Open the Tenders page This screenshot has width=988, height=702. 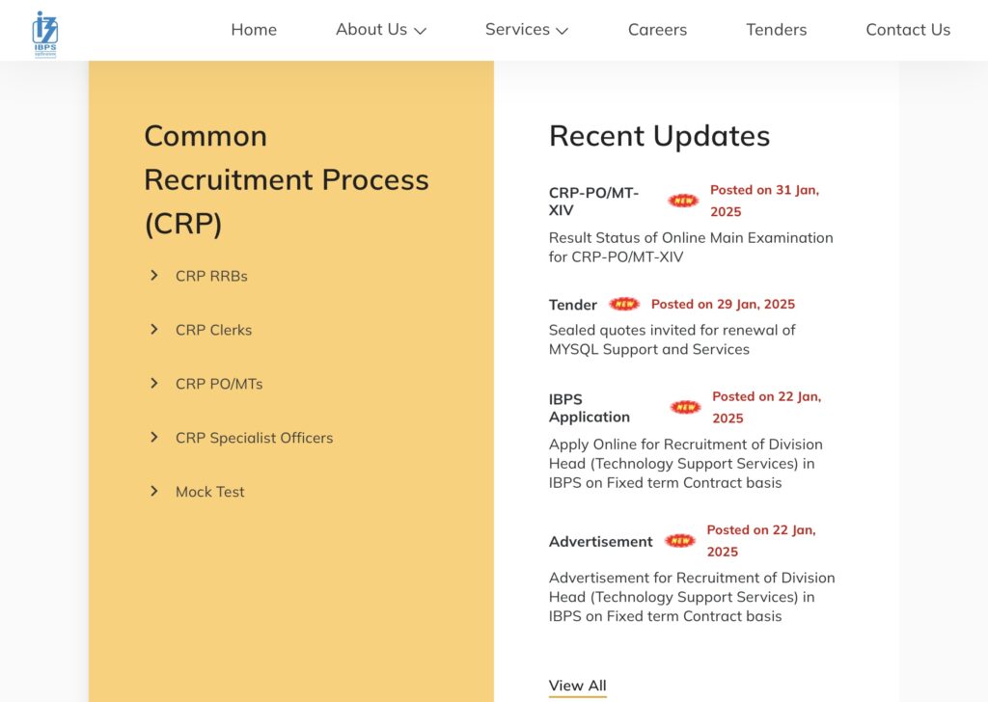coord(777,30)
